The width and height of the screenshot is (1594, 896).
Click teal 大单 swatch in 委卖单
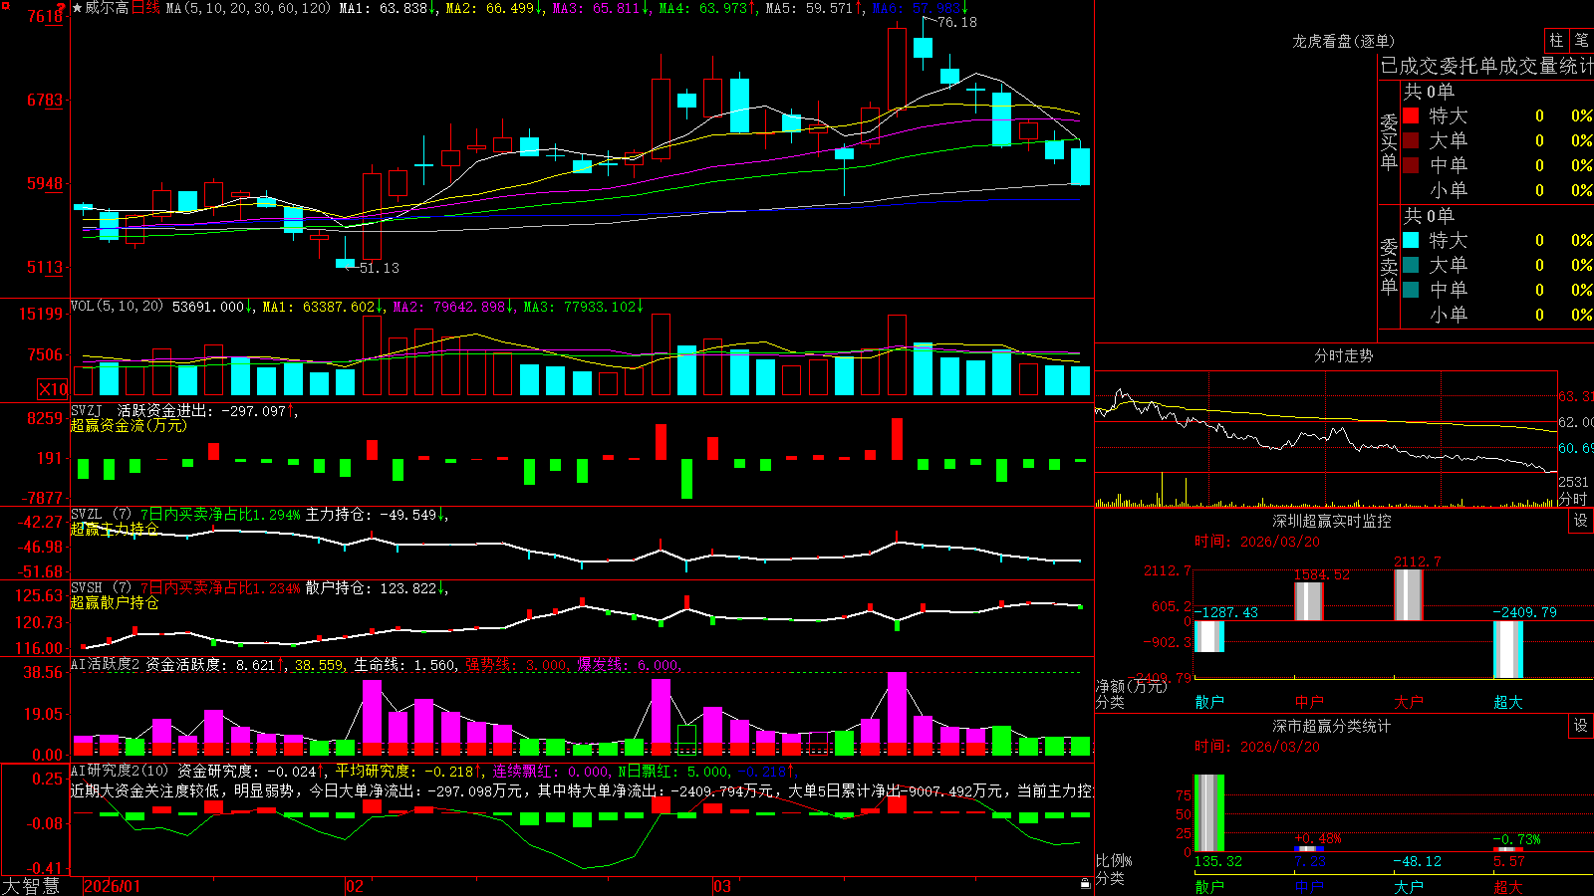tap(1411, 265)
